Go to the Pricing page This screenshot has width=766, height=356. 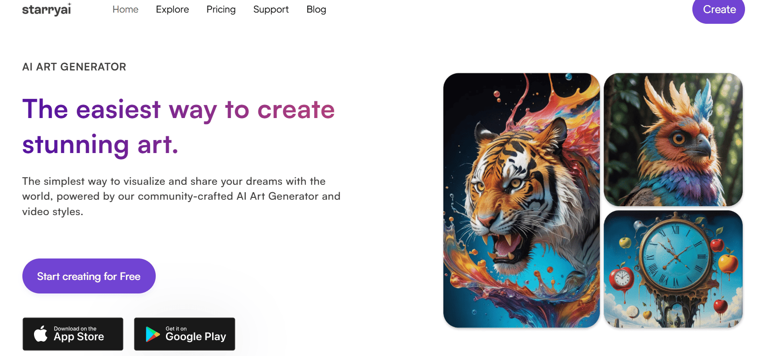(221, 9)
